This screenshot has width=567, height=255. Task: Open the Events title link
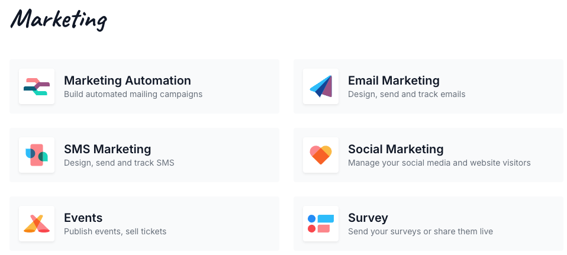point(83,218)
